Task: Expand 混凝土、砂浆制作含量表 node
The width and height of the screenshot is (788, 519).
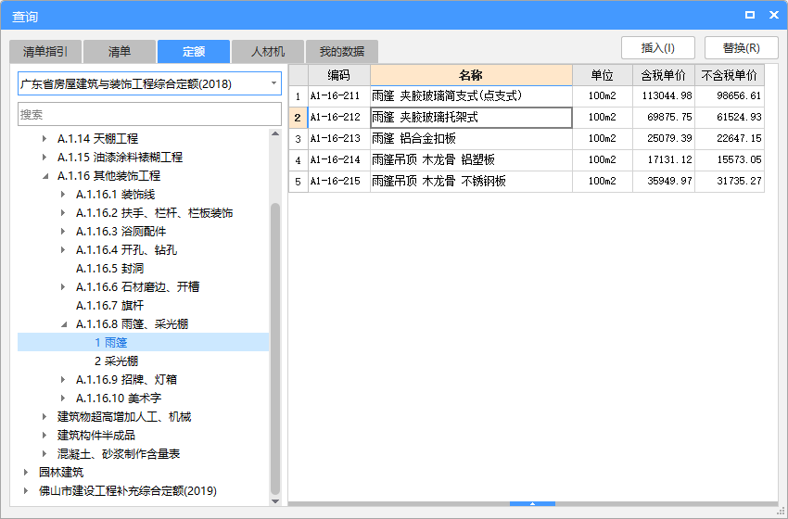Action: point(44,454)
